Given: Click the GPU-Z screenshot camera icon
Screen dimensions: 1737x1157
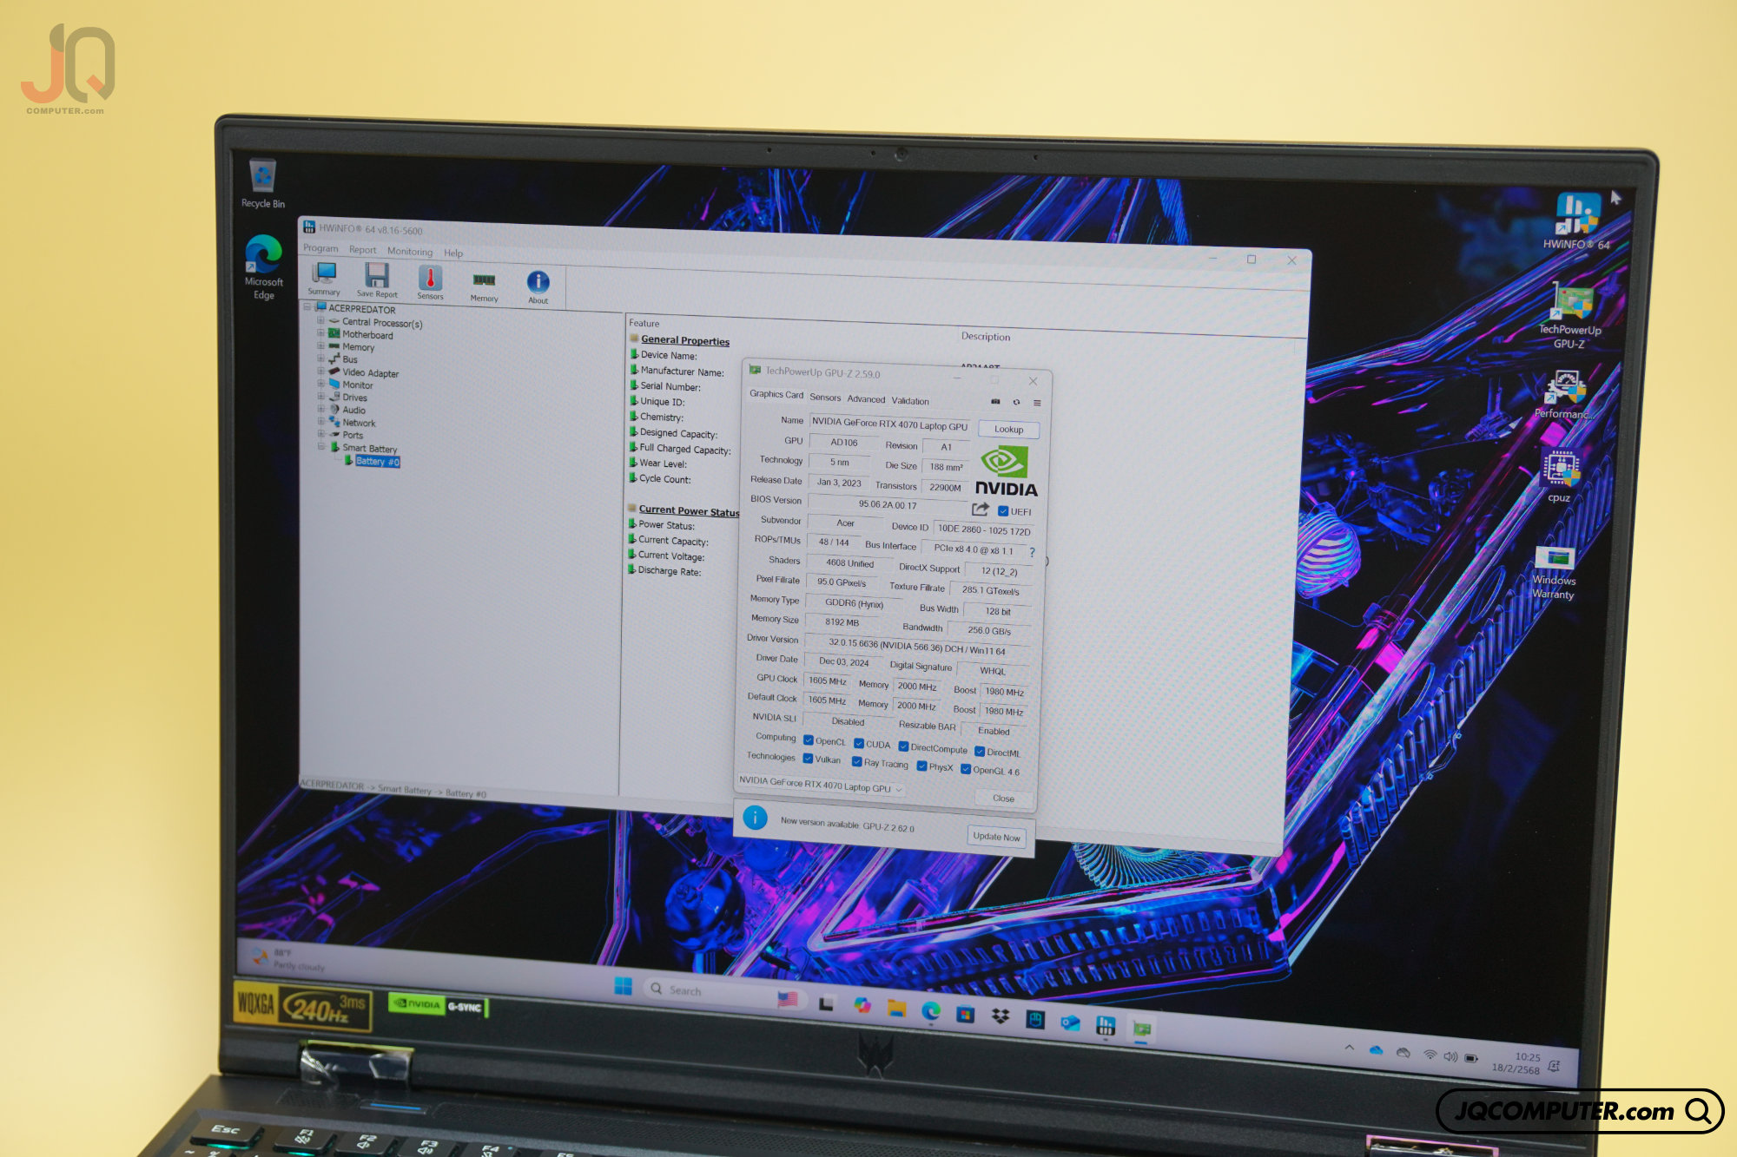Looking at the screenshot, I should (x=995, y=402).
